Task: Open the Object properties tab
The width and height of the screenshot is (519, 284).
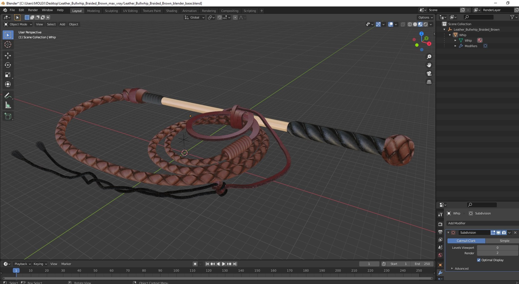Action: click(440, 265)
